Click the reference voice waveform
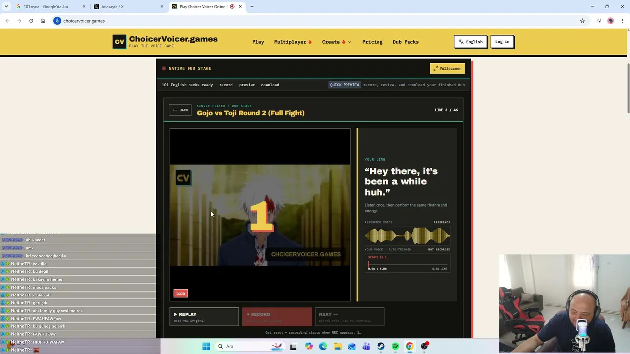The height and width of the screenshot is (354, 630). tap(408, 236)
